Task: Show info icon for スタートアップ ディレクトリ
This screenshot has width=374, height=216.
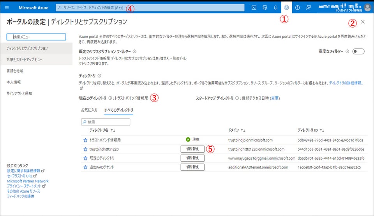Action: (237, 98)
